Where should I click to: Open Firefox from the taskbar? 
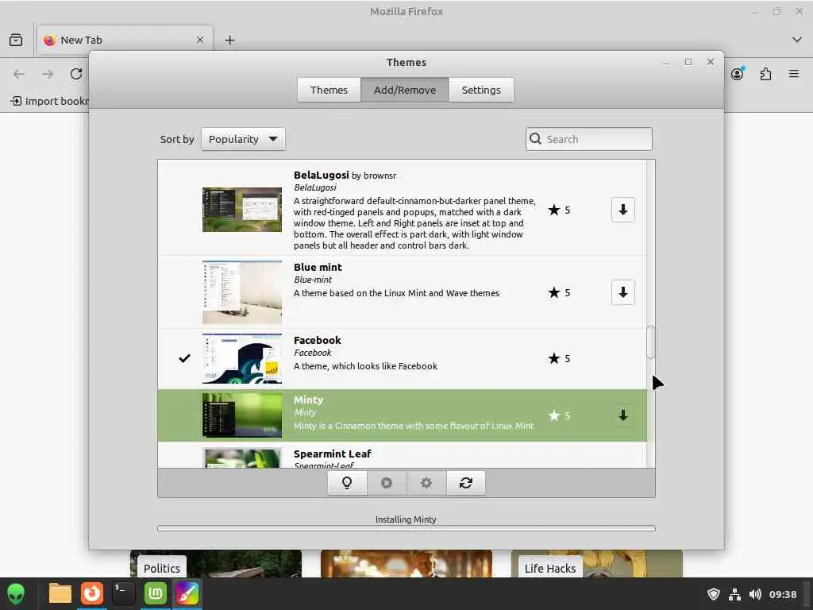92,594
